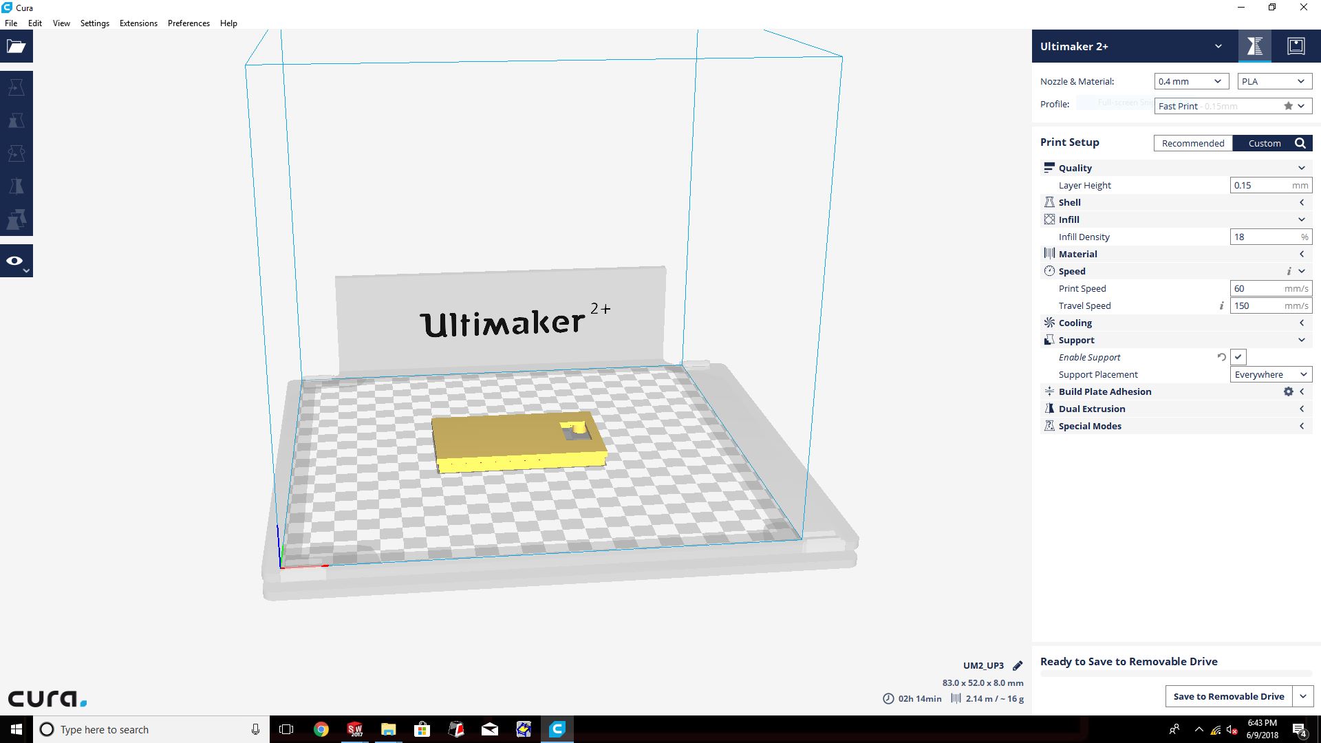Switch to the Monitor stage icon
The image size is (1321, 743).
1296,46
